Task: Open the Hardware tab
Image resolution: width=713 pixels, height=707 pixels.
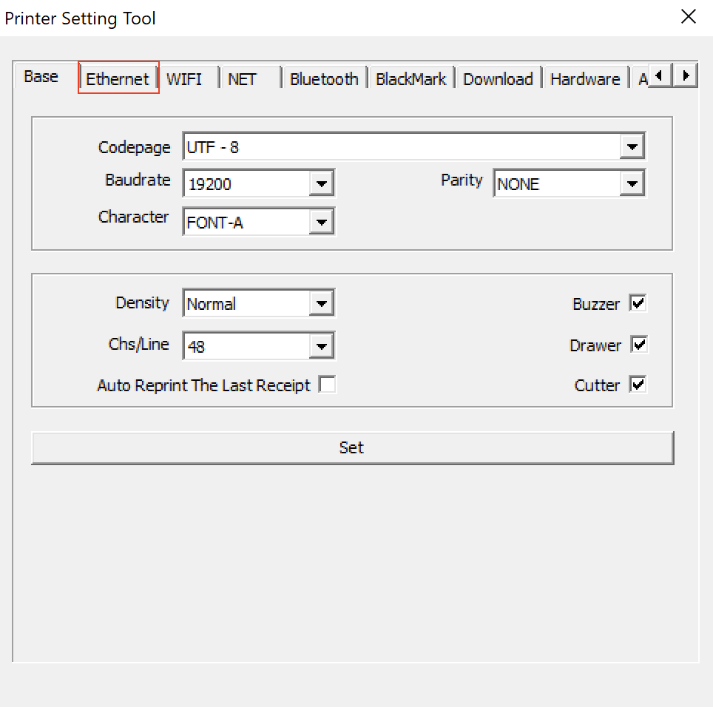Action: pos(585,79)
